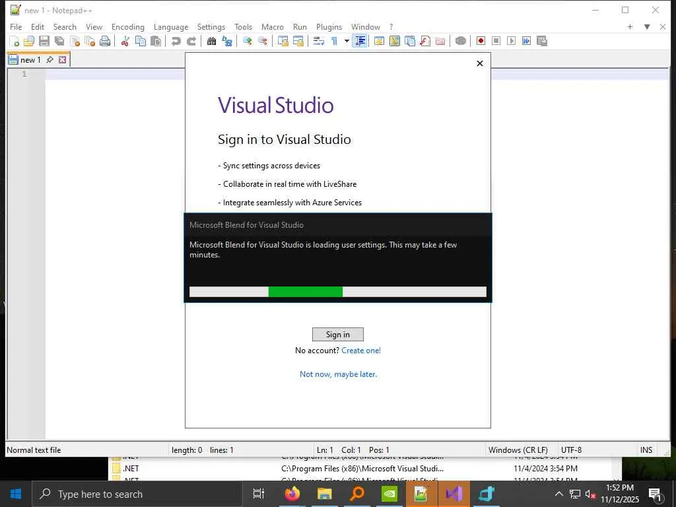Image resolution: width=676 pixels, height=507 pixels.
Task: Click the Redo arrow icon
Action: pyautogui.click(x=191, y=41)
